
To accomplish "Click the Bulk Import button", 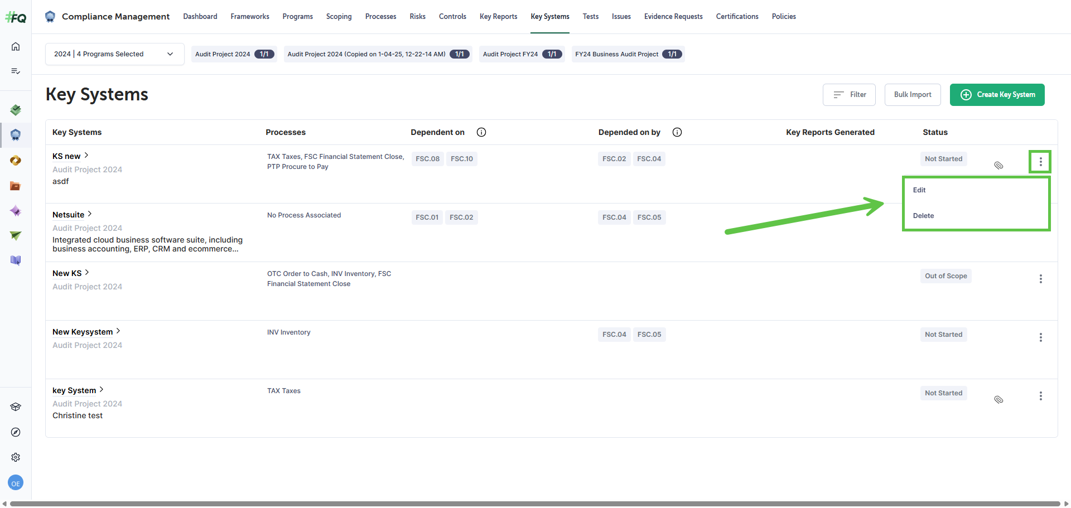I will point(912,95).
